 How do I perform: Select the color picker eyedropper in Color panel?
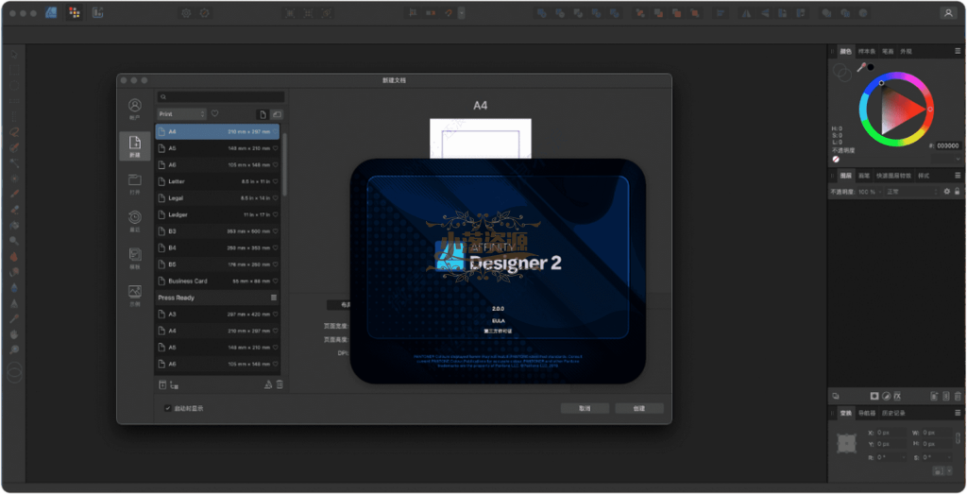coord(861,67)
